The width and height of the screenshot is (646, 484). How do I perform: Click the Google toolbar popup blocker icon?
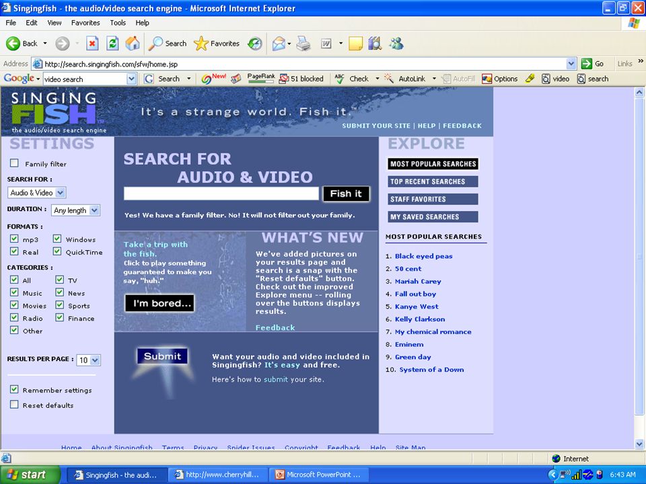[x=284, y=79]
